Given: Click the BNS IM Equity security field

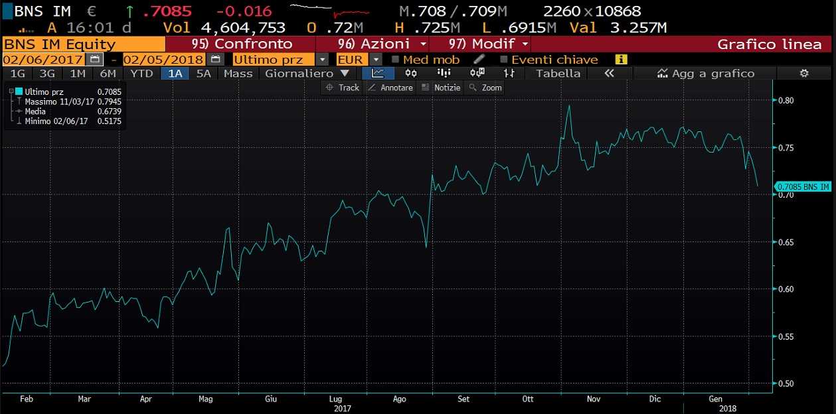Looking at the screenshot, I should (x=84, y=44).
